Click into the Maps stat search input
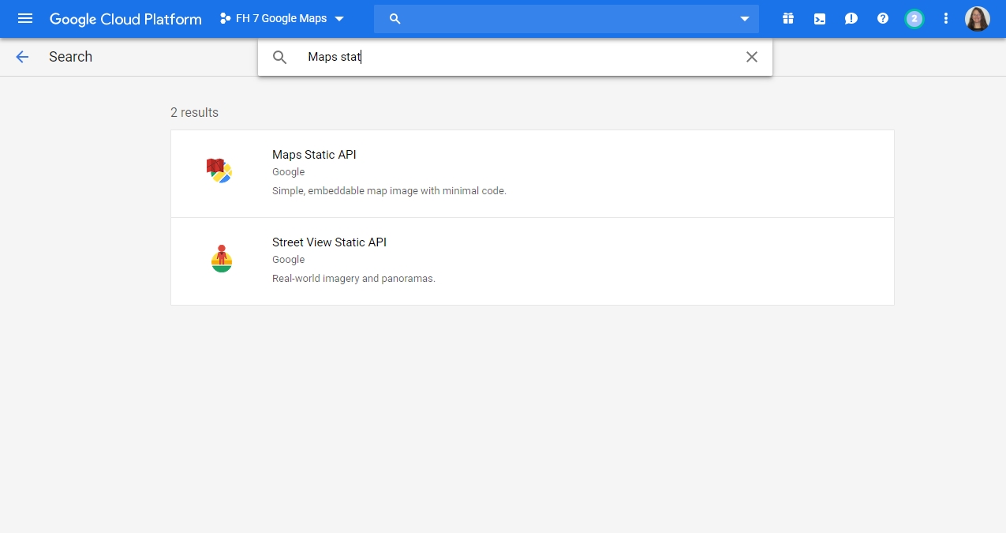The image size is (1006, 533). 517,57
